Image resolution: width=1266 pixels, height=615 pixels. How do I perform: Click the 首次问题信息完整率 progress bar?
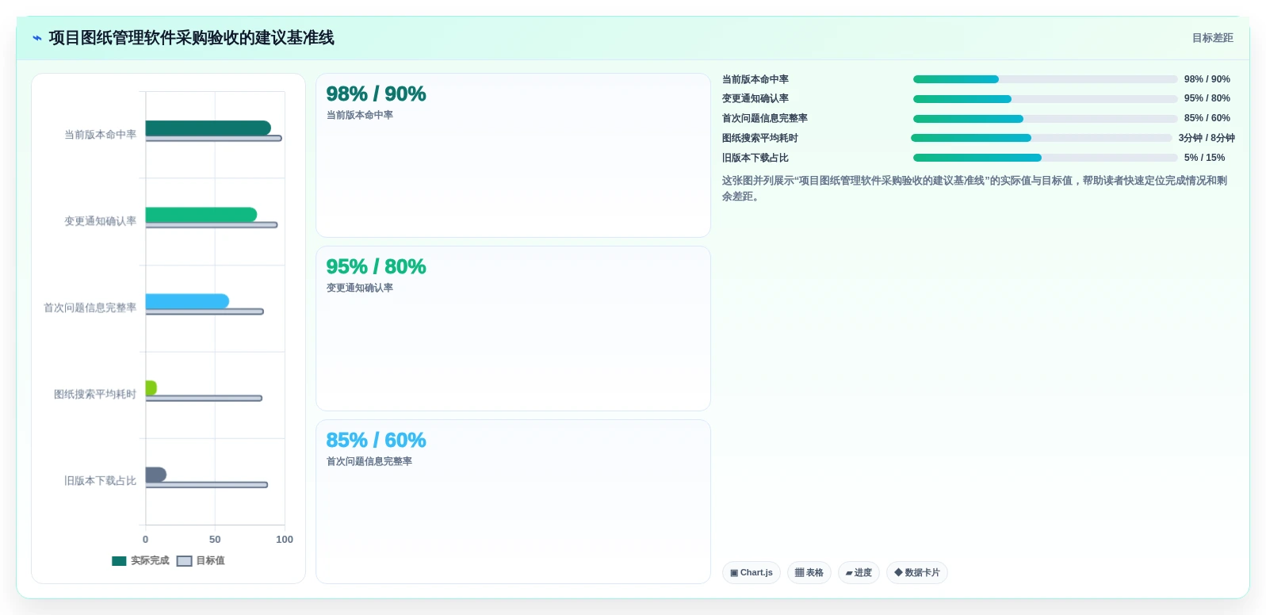click(x=1045, y=119)
